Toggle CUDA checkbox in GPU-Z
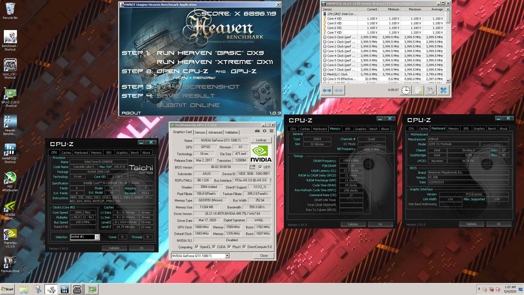This screenshot has width=524, height=295. coord(214,247)
